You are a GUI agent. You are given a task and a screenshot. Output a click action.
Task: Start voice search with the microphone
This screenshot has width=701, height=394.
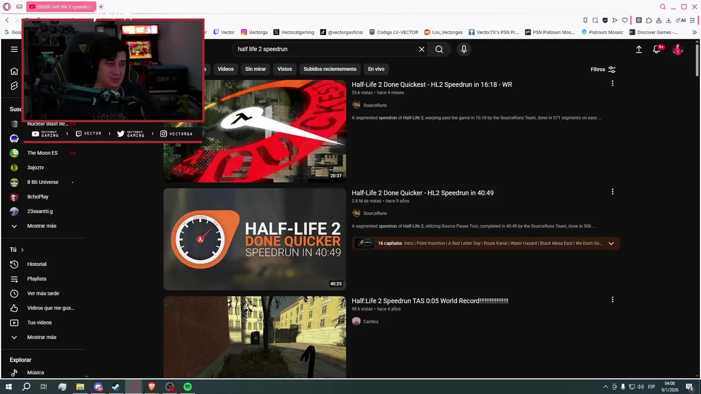click(464, 49)
